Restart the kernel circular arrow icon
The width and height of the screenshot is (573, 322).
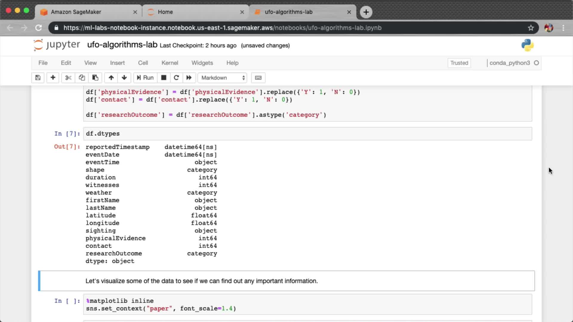(176, 78)
